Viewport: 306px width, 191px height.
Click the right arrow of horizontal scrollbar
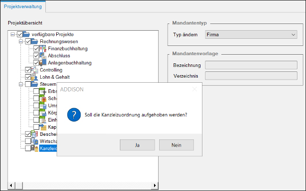tap(155, 185)
